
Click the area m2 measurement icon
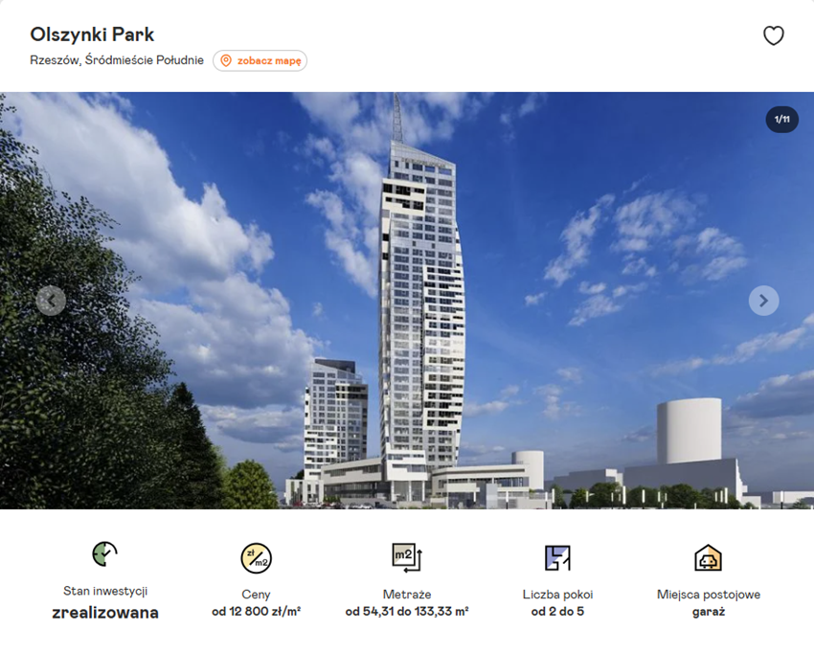(407, 557)
